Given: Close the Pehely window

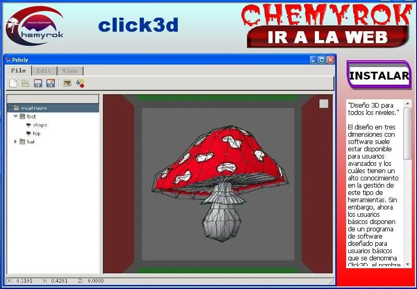Looking at the screenshot, I should 330,60.
